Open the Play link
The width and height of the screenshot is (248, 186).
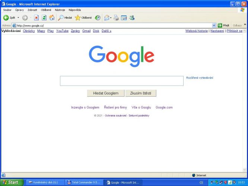[x=51, y=31]
